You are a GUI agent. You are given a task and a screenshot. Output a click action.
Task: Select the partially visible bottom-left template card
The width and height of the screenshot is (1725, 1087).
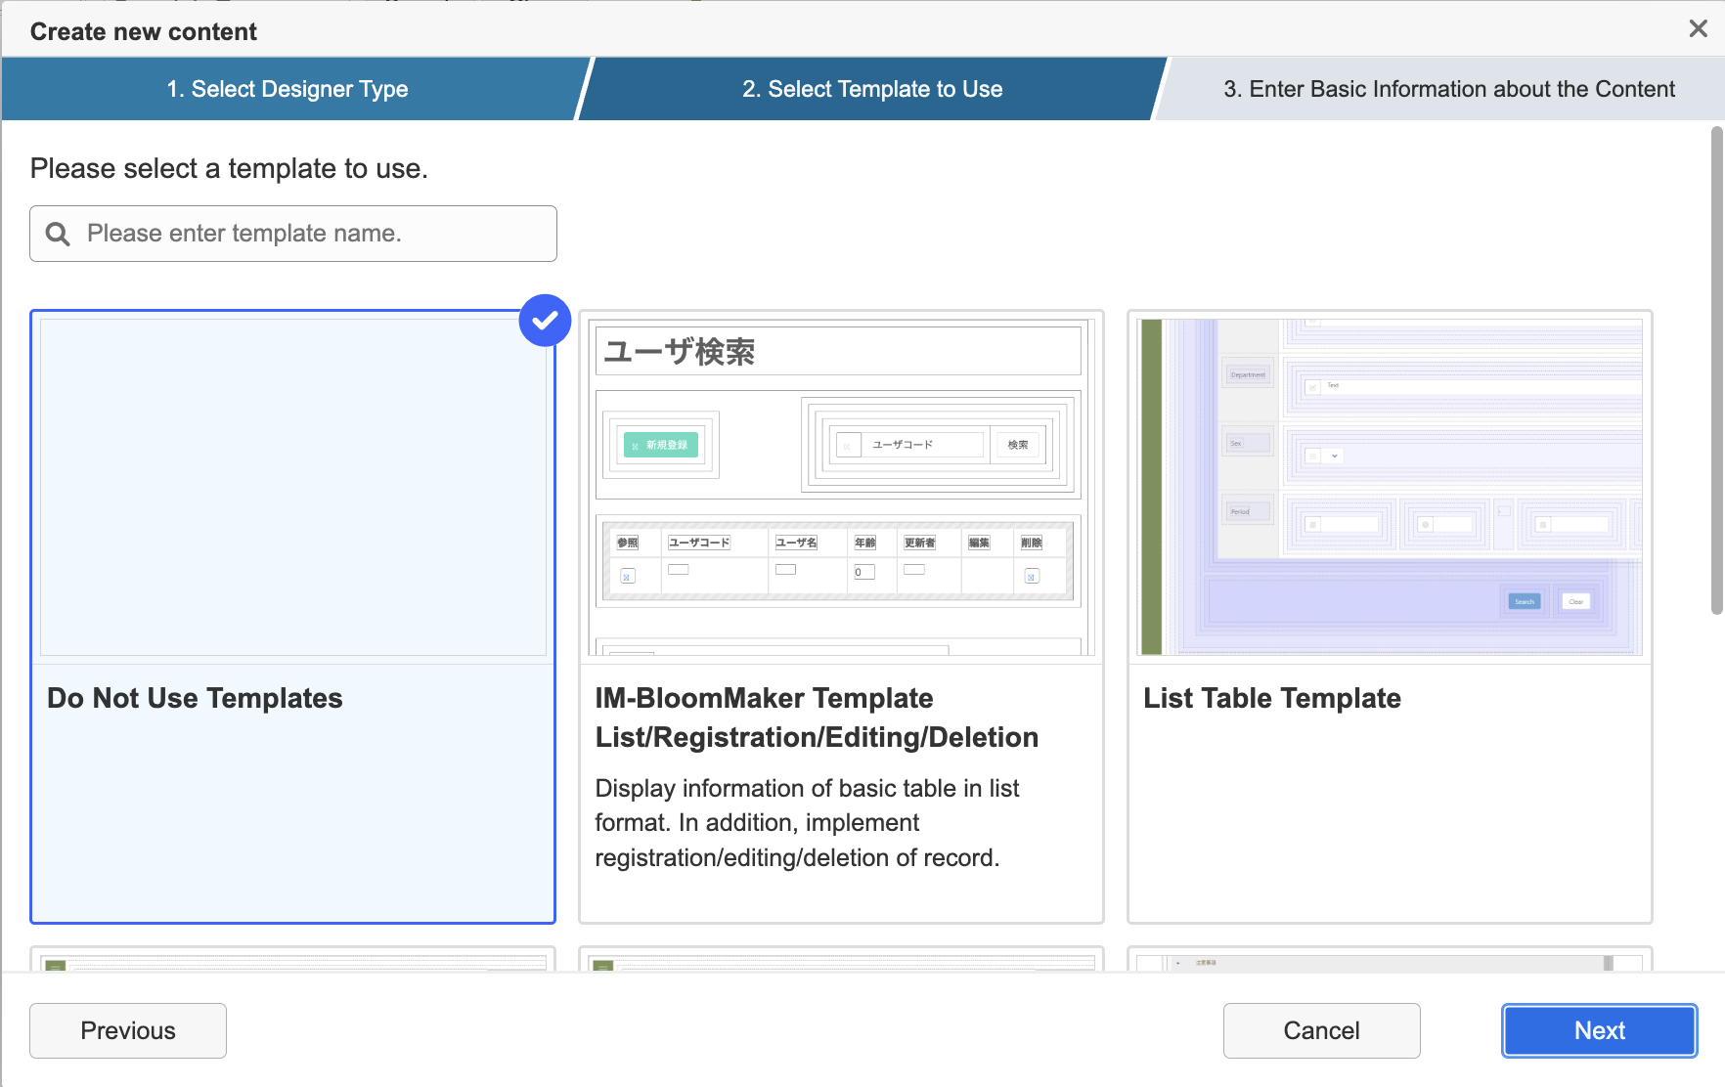(292, 960)
